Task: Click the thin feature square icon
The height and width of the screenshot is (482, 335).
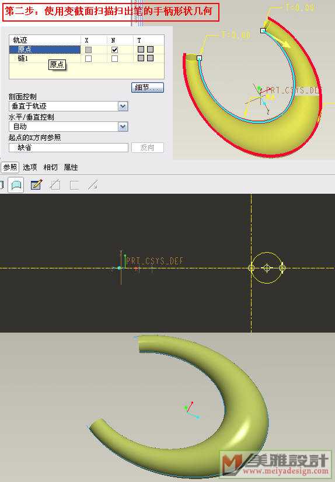Action: coord(74,185)
